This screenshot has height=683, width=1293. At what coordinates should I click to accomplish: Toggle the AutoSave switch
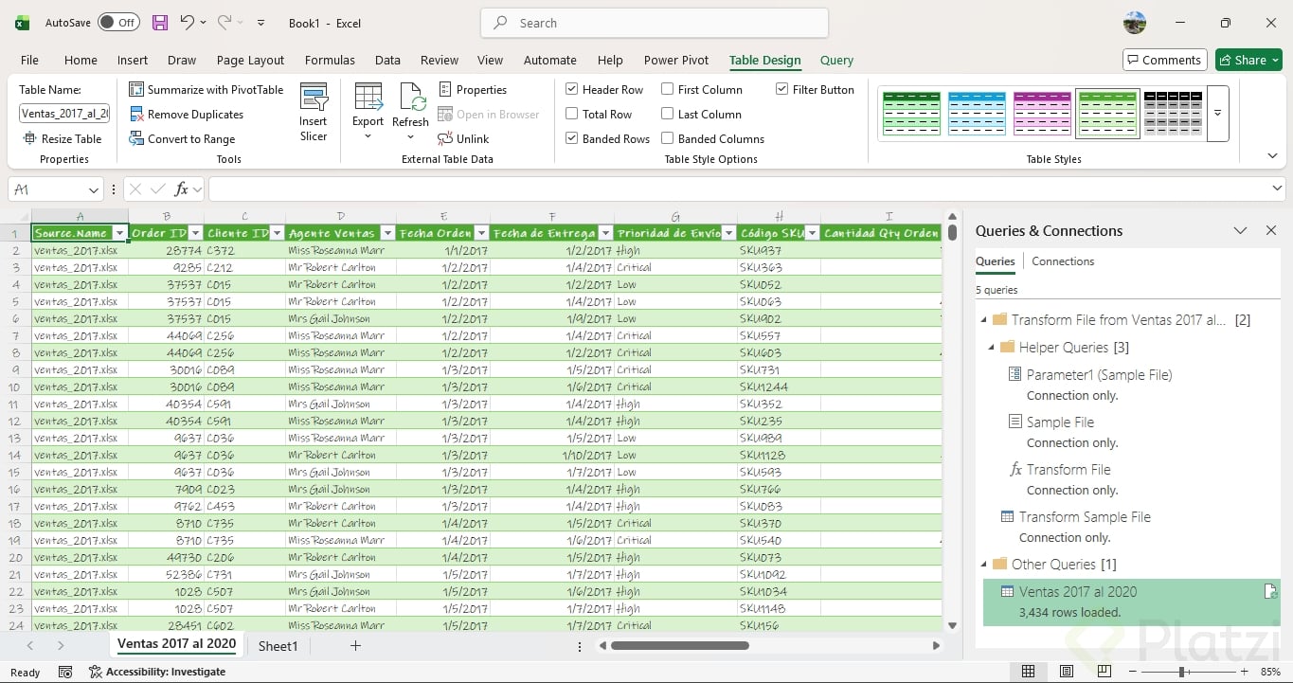(118, 23)
